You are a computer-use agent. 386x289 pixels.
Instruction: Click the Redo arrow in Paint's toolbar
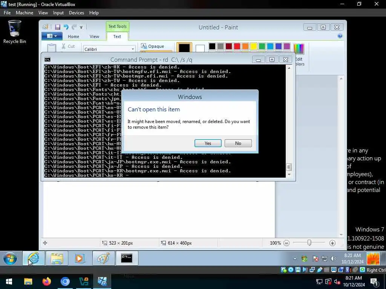[74, 27]
